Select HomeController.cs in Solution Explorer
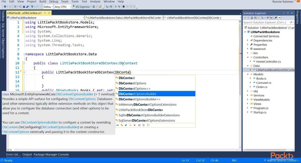Image resolution: width=301 pixels, height=163 pixels. [268, 61]
